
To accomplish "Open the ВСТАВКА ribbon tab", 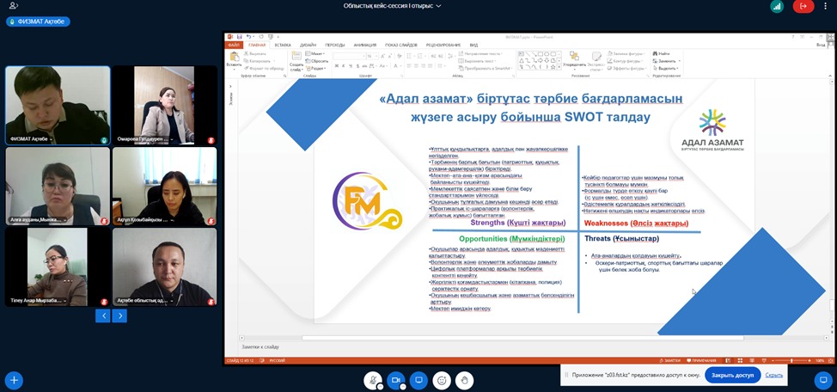I will pyautogui.click(x=283, y=45).
